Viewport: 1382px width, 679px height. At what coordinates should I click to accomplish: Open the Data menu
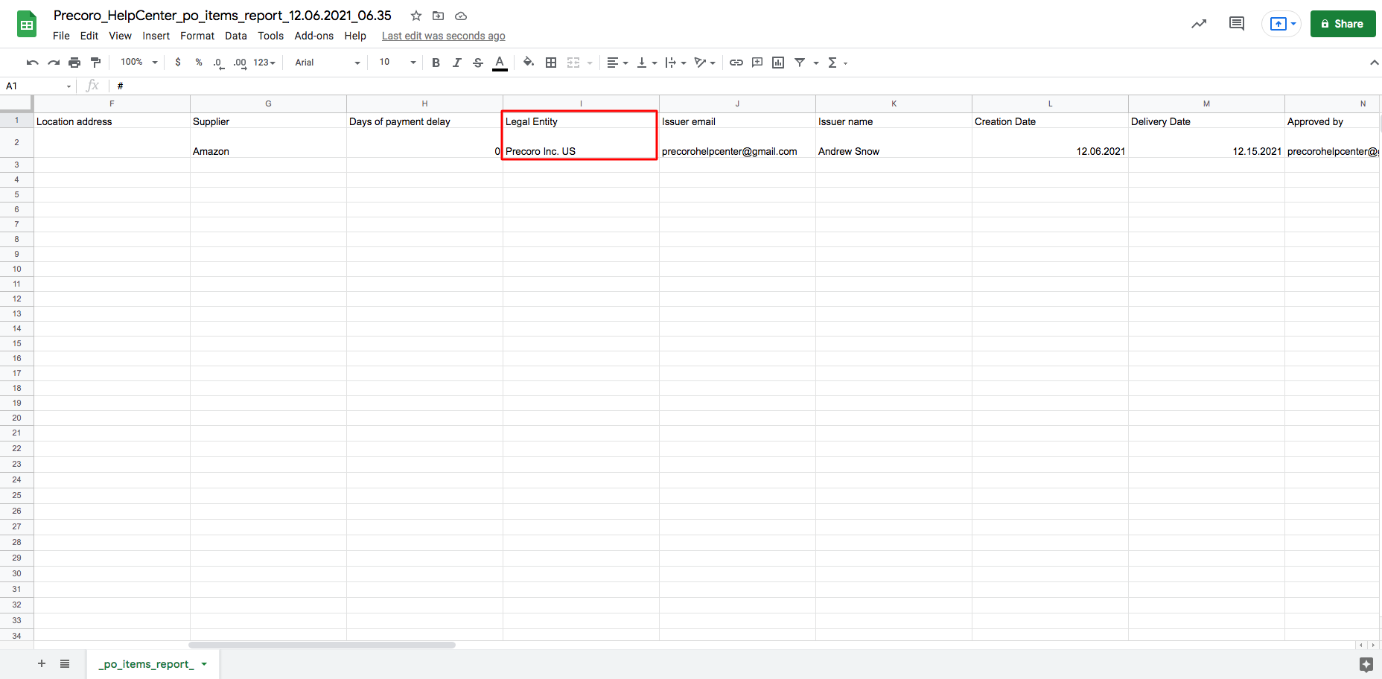click(236, 36)
